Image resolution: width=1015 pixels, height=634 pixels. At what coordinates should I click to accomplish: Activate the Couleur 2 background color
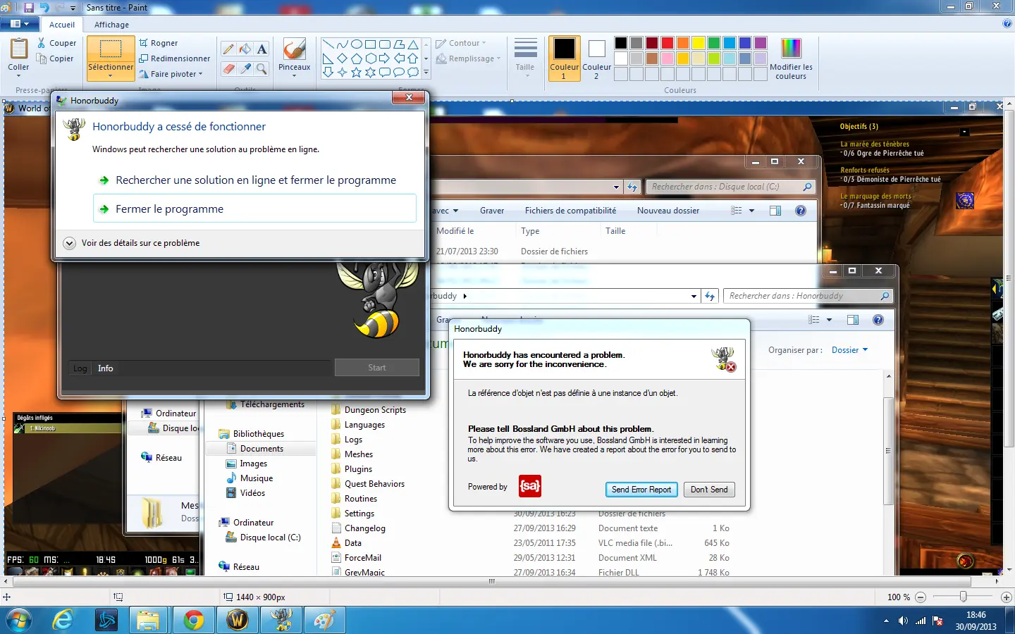point(596,58)
